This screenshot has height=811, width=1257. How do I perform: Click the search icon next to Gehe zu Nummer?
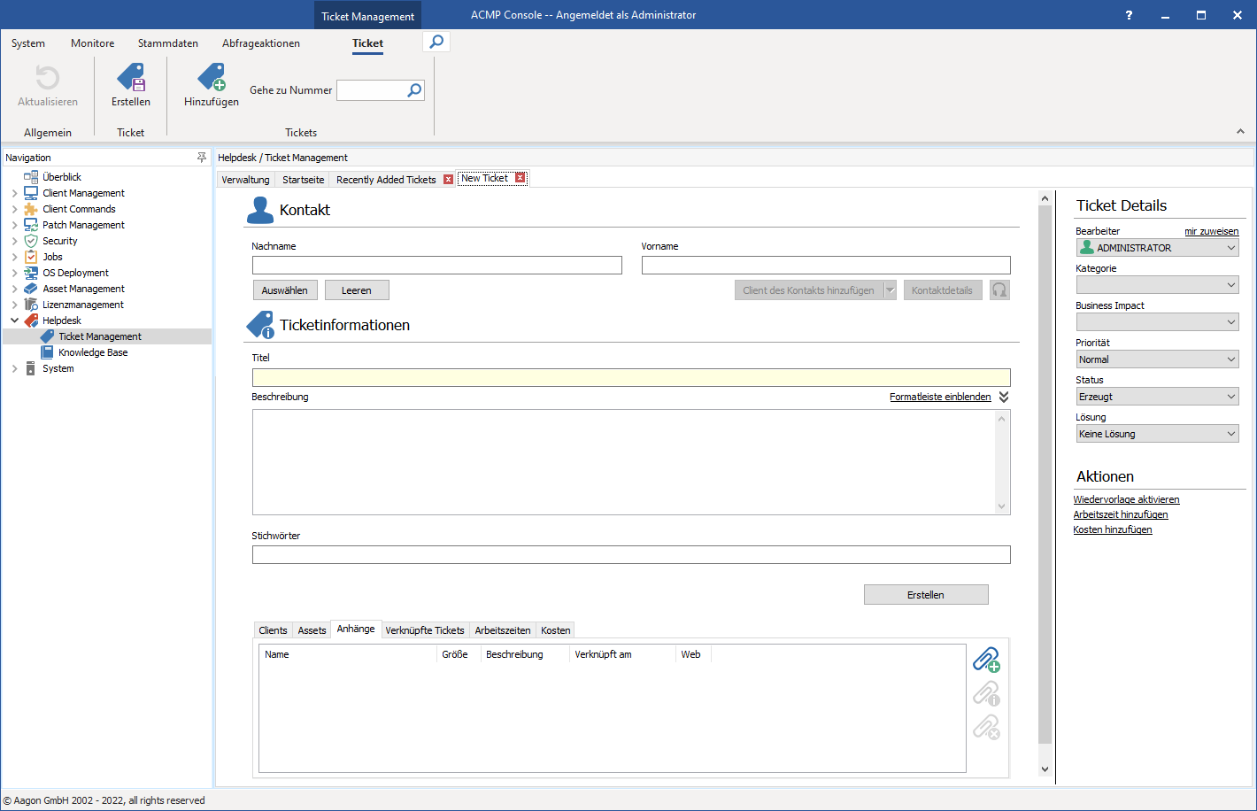click(x=413, y=89)
